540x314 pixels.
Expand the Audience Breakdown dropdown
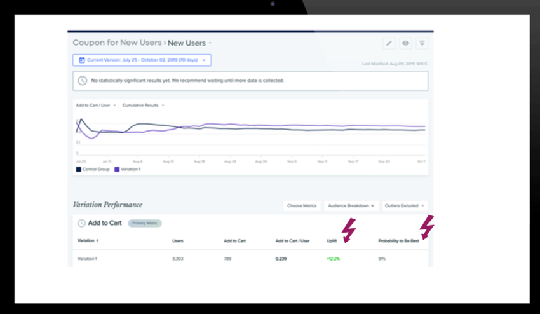[351, 206]
